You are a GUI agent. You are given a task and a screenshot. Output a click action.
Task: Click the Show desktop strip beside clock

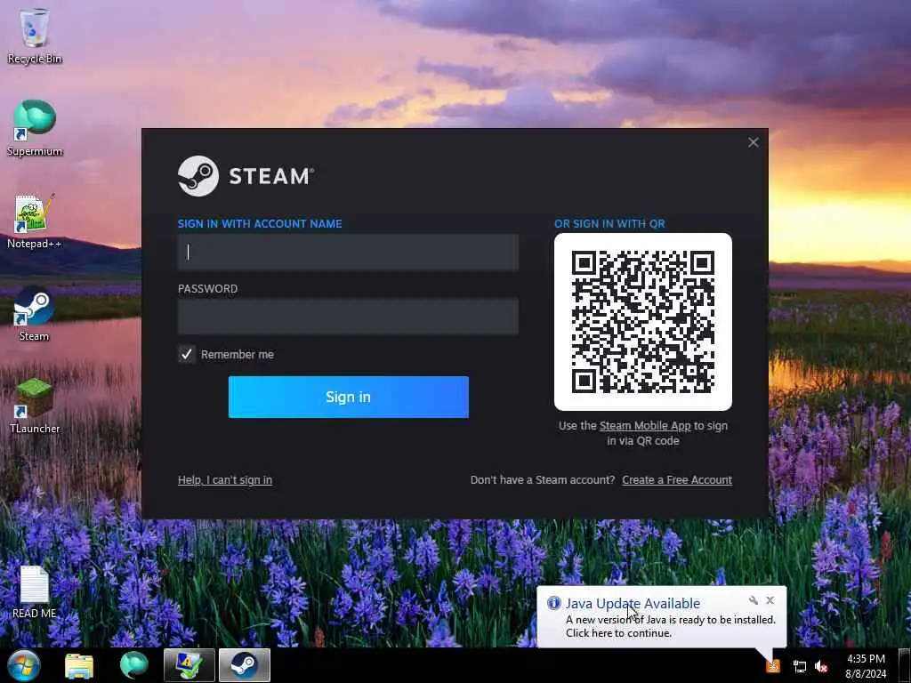coord(905,665)
